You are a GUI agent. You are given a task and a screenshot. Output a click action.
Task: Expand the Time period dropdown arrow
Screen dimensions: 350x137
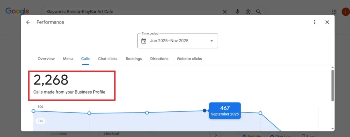click(x=212, y=41)
